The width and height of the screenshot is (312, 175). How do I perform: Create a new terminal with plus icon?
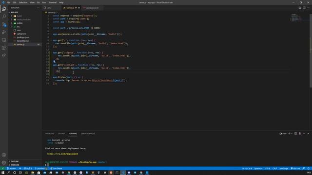(x=289, y=134)
